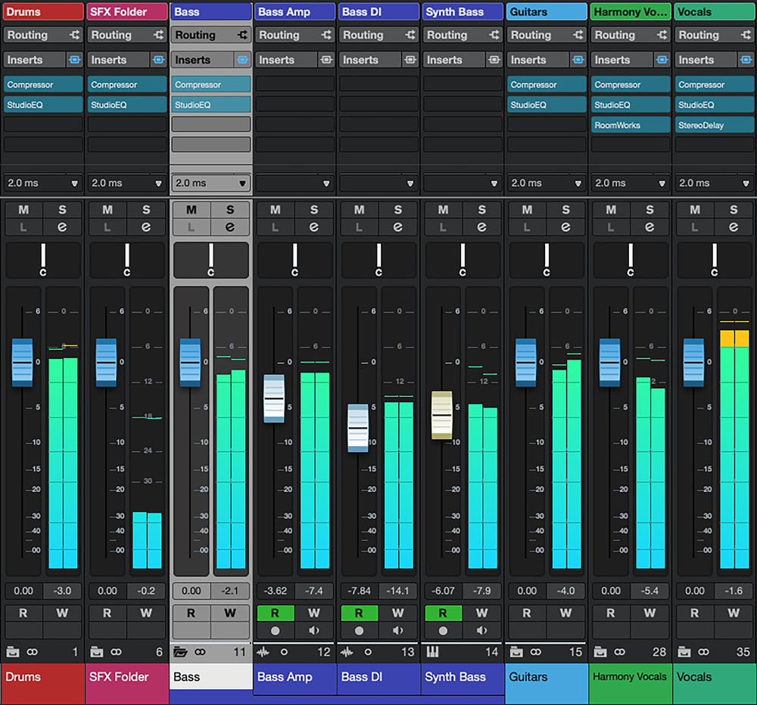Viewport: 757px width, 705px height.
Task: Open StudioEQ insert on Guitars channel
Action: [x=547, y=105]
